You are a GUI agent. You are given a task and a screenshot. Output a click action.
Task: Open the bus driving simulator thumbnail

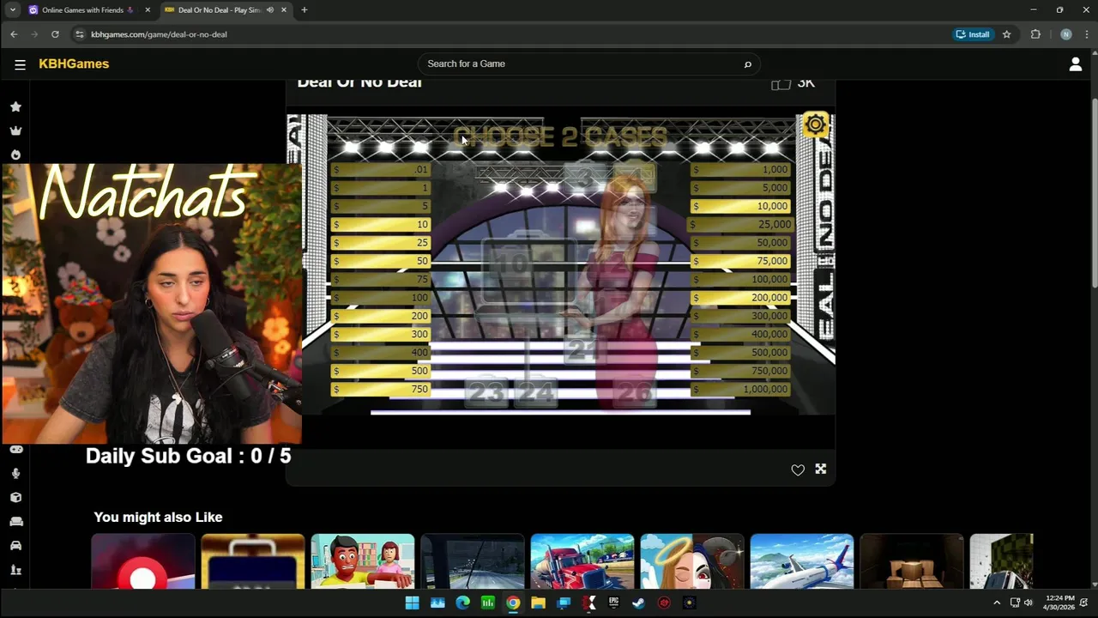coord(473,561)
